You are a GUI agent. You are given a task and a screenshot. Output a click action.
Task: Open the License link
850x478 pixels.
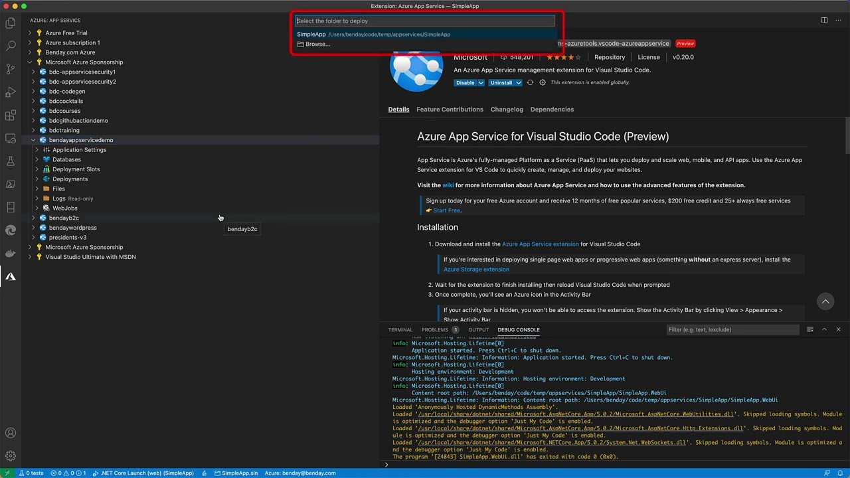pyautogui.click(x=649, y=57)
